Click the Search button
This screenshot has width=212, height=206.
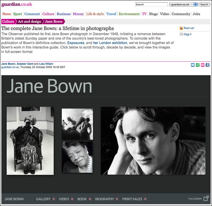pyautogui.click(x=204, y=5)
